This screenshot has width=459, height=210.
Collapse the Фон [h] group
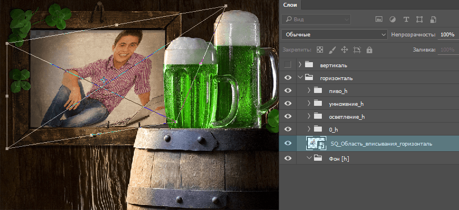tap(309, 158)
